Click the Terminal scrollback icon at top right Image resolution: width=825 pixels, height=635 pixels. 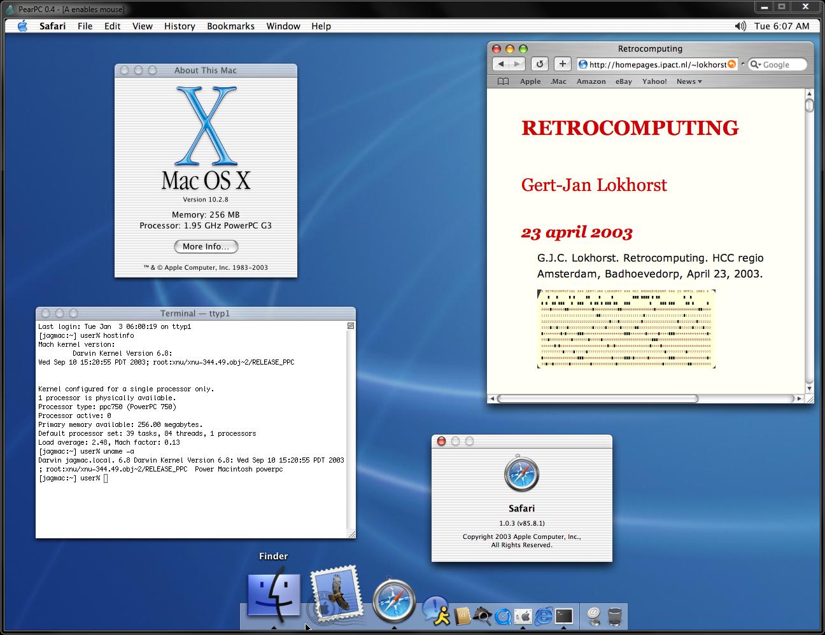click(350, 326)
